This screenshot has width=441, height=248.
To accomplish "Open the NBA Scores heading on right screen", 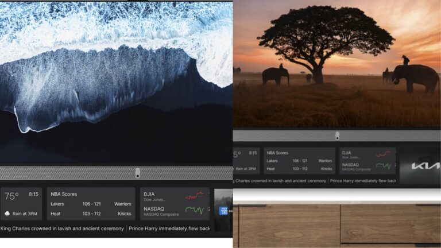I will coord(278,153).
